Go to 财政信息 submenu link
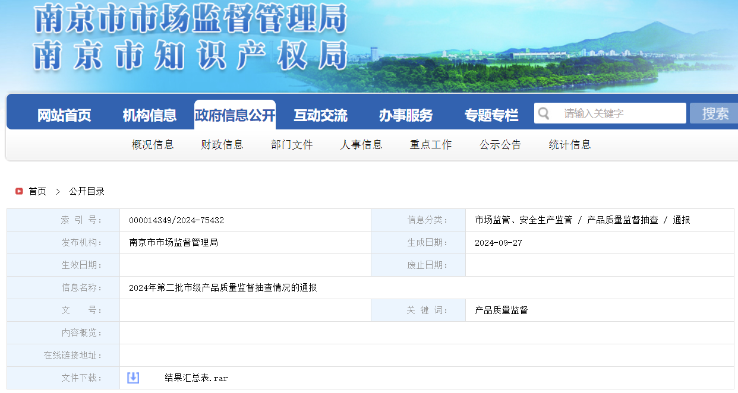 tap(222, 145)
